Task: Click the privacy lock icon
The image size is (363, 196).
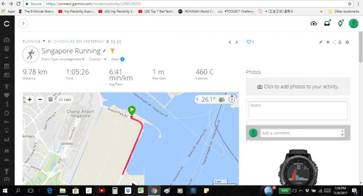Action: pos(340,42)
